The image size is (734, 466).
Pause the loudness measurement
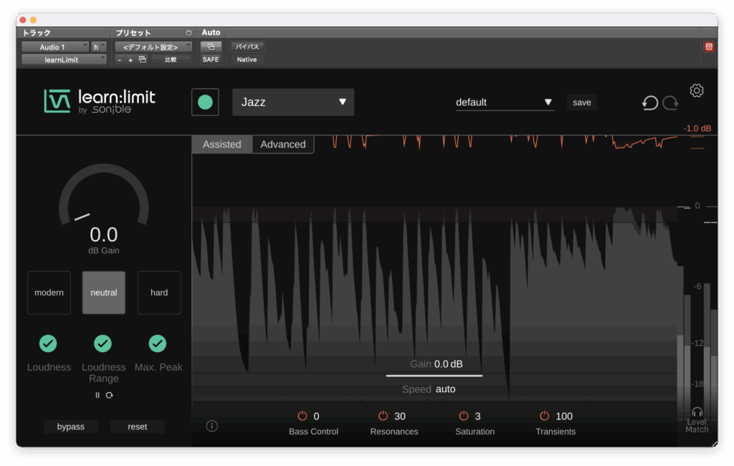[x=97, y=395]
